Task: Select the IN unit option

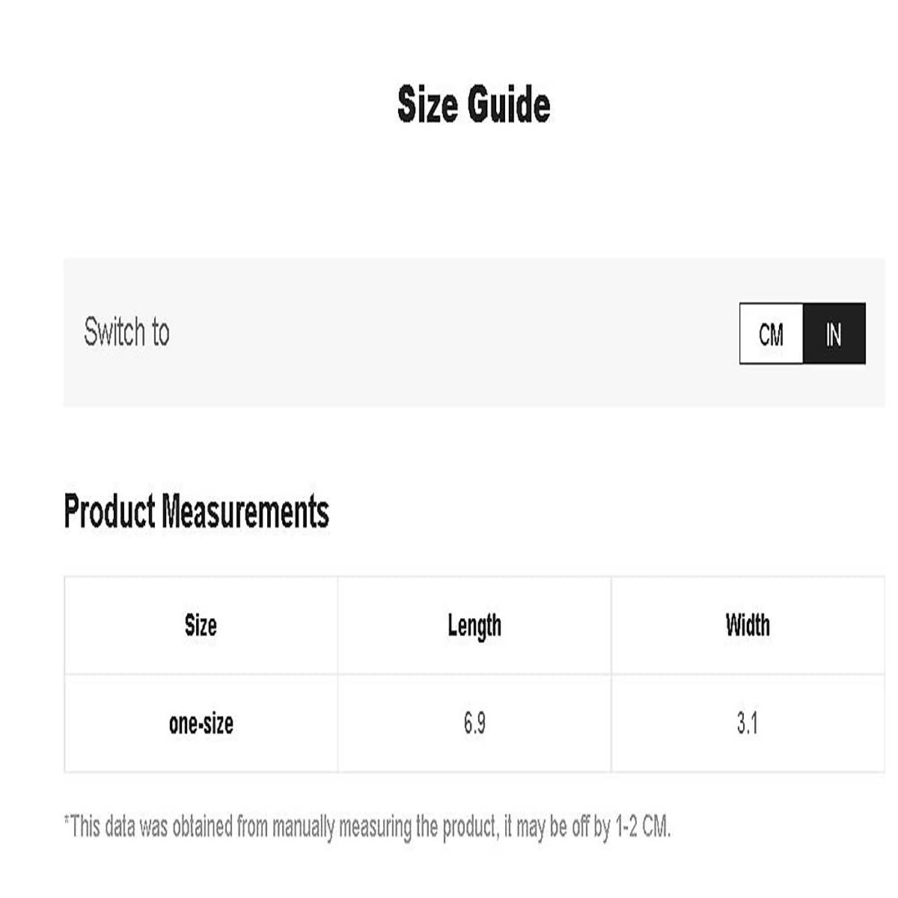Action: tap(834, 334)
